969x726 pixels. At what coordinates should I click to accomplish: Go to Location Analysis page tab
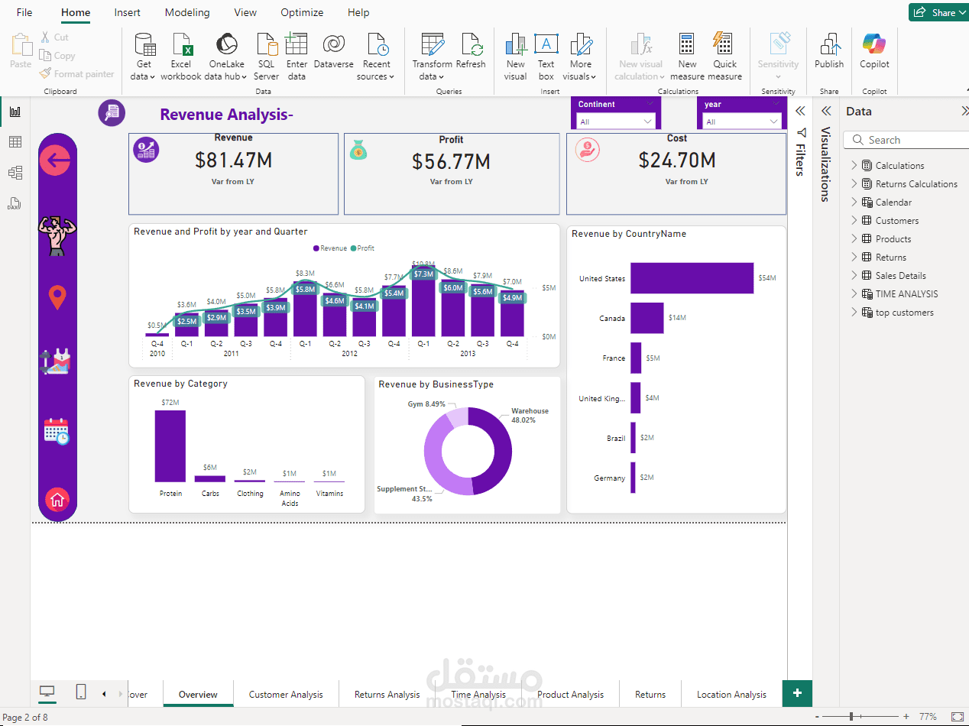pos(731,694)
